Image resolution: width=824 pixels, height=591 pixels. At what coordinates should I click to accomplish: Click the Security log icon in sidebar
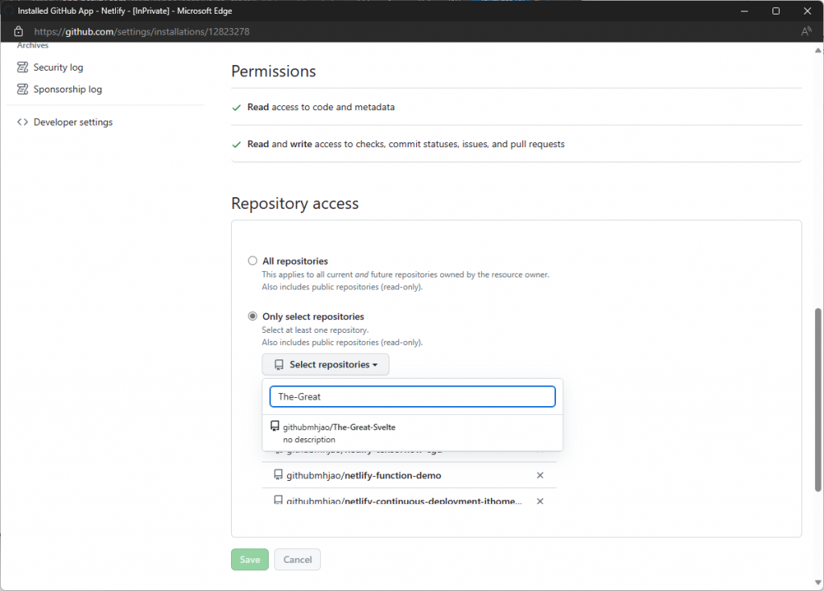[x=23, y=68]
